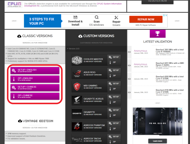Image resolution: width=190 pixels, height=144 pixels.
Task: Click Learn more on server room ad
Action: 158,141
